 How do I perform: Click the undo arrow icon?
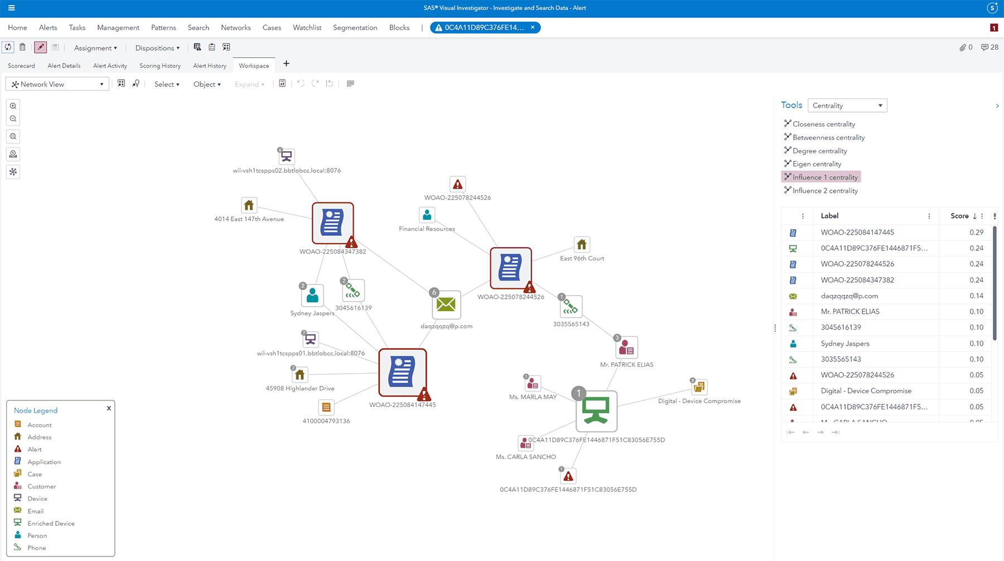point(301,84)
